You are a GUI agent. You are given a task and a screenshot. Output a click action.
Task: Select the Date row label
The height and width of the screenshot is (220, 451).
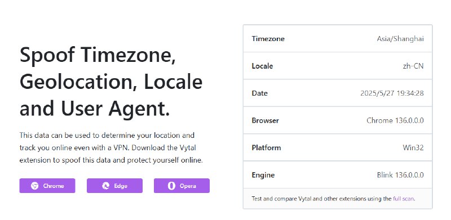[260, 93]
